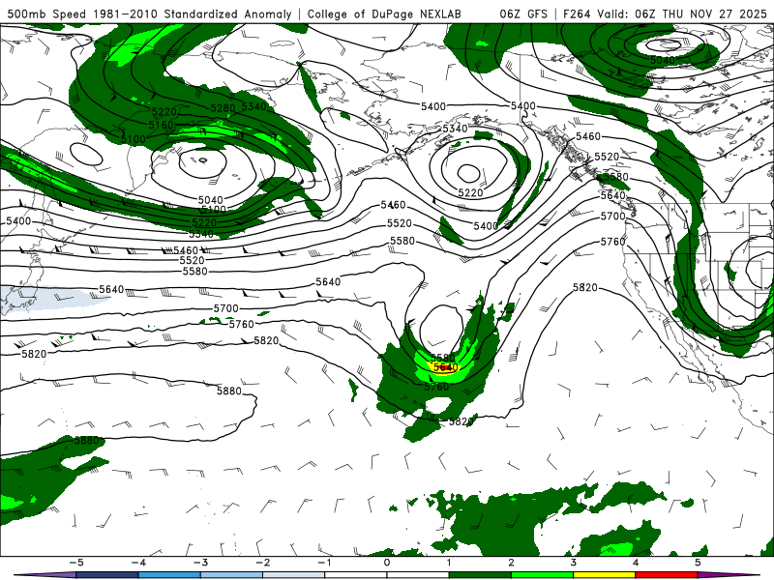Image resolution: width=774 pixels, height=580 pixels.
Task: Click the '5280' height contour label
Action: (223, 108)
